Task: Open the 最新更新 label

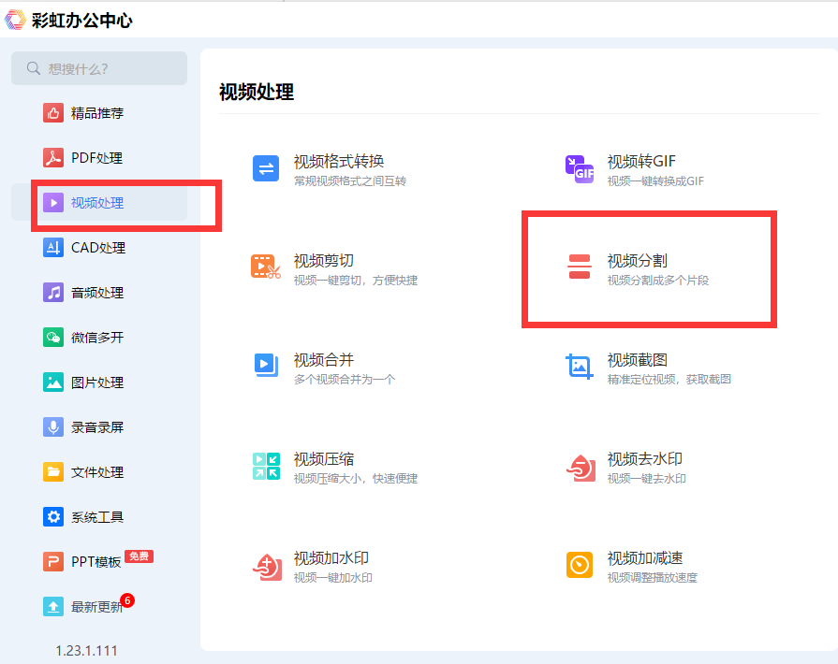Action: 96,607
